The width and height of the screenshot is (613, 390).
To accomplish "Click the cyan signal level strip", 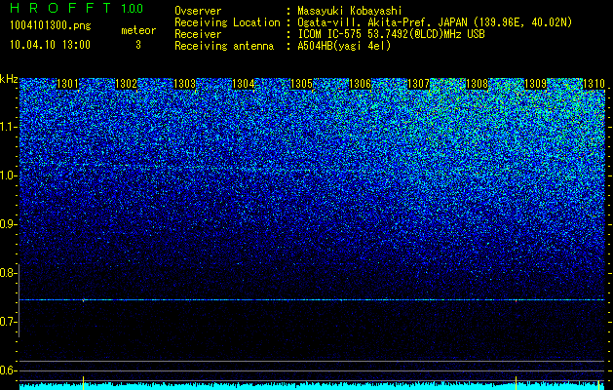I will (x=312, y=386).
